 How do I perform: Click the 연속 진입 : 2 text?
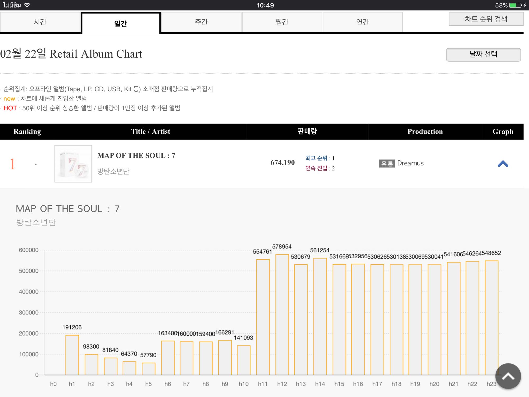click(x=320, y=168)
